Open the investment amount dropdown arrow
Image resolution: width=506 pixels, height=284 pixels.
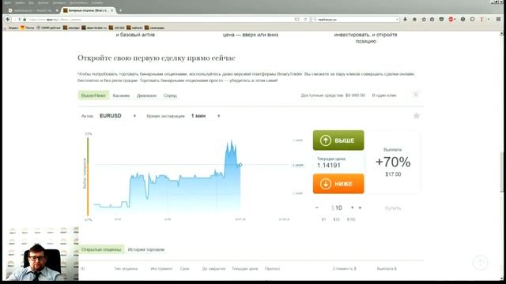(352, 207)
